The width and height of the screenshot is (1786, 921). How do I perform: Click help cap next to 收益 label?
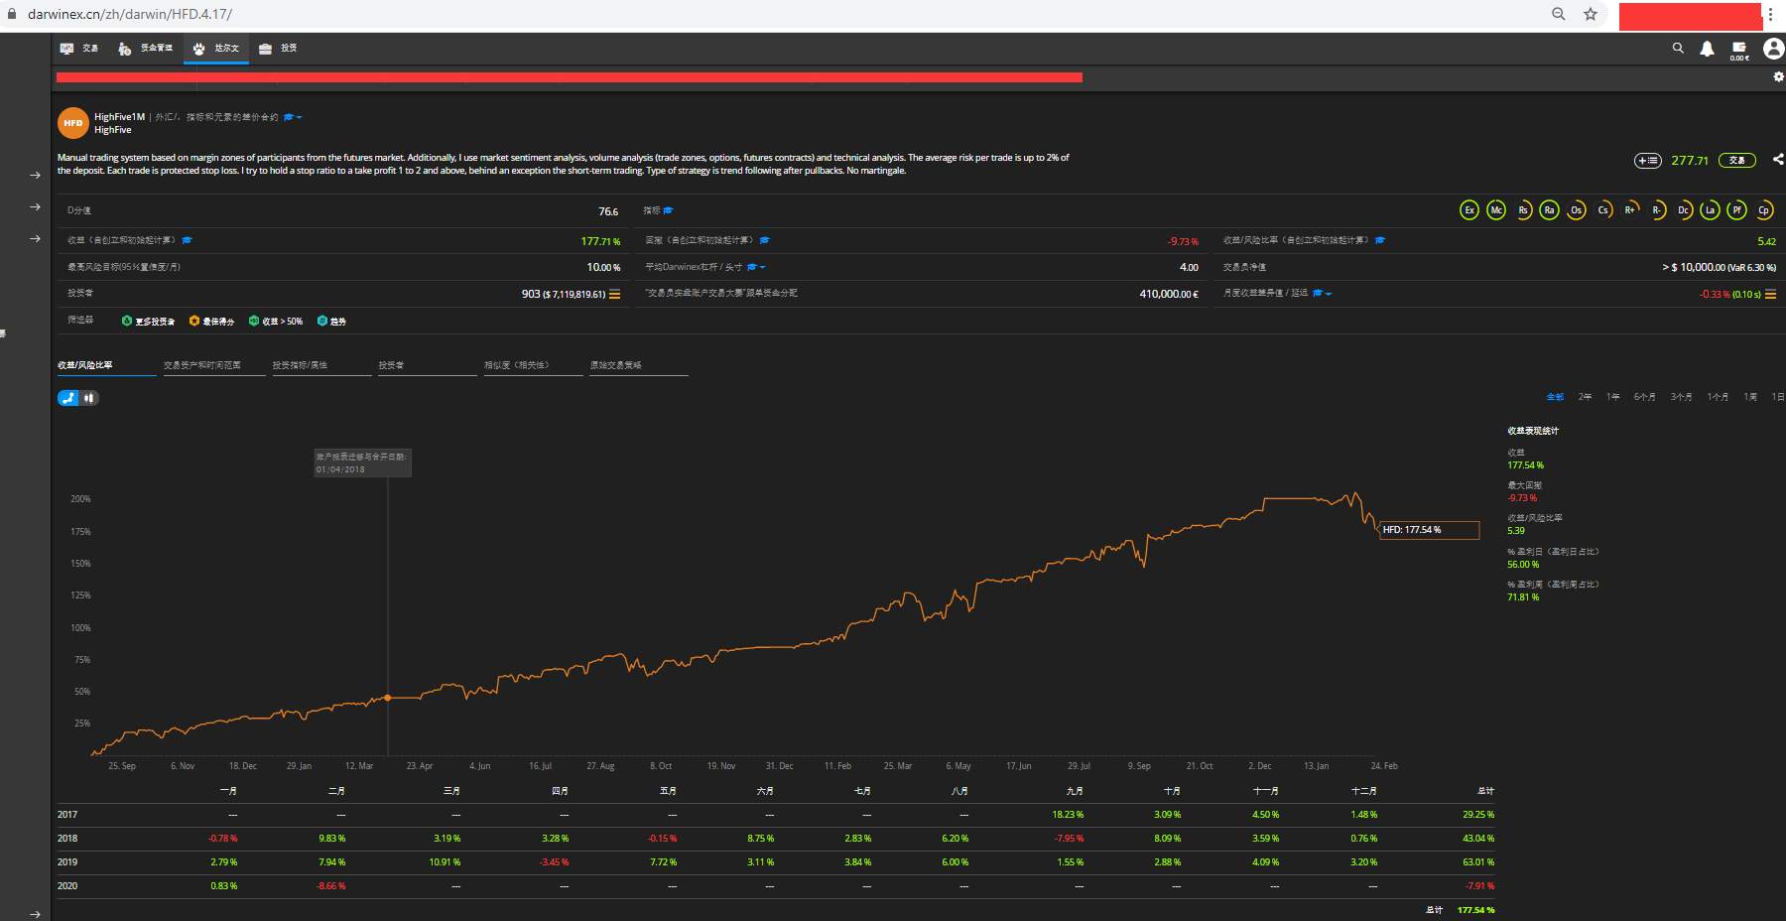pos(187,240)
